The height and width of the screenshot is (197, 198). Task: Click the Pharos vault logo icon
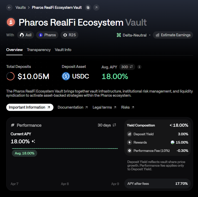[x=11, y=22]
